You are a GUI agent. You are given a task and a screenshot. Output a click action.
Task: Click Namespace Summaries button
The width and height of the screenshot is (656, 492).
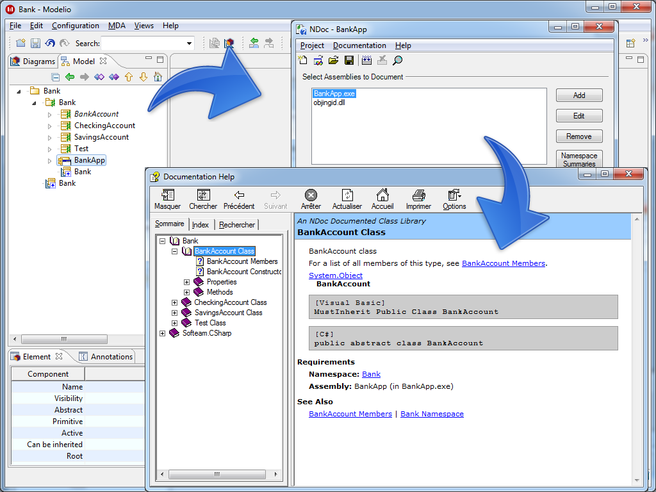coord(579,160)
